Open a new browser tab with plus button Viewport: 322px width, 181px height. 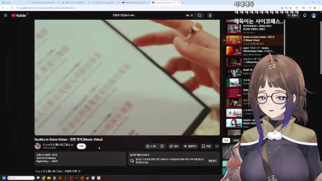[183, 3]
